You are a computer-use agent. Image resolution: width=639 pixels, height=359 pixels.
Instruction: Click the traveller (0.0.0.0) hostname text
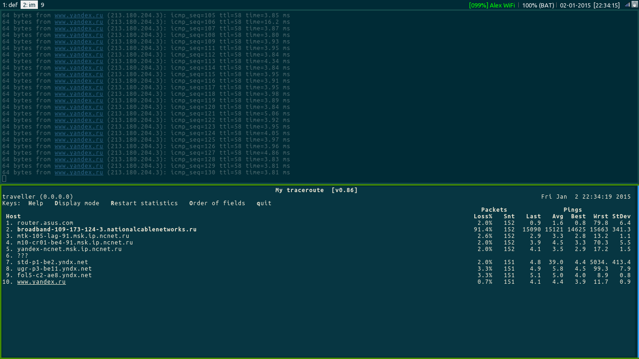37,197
